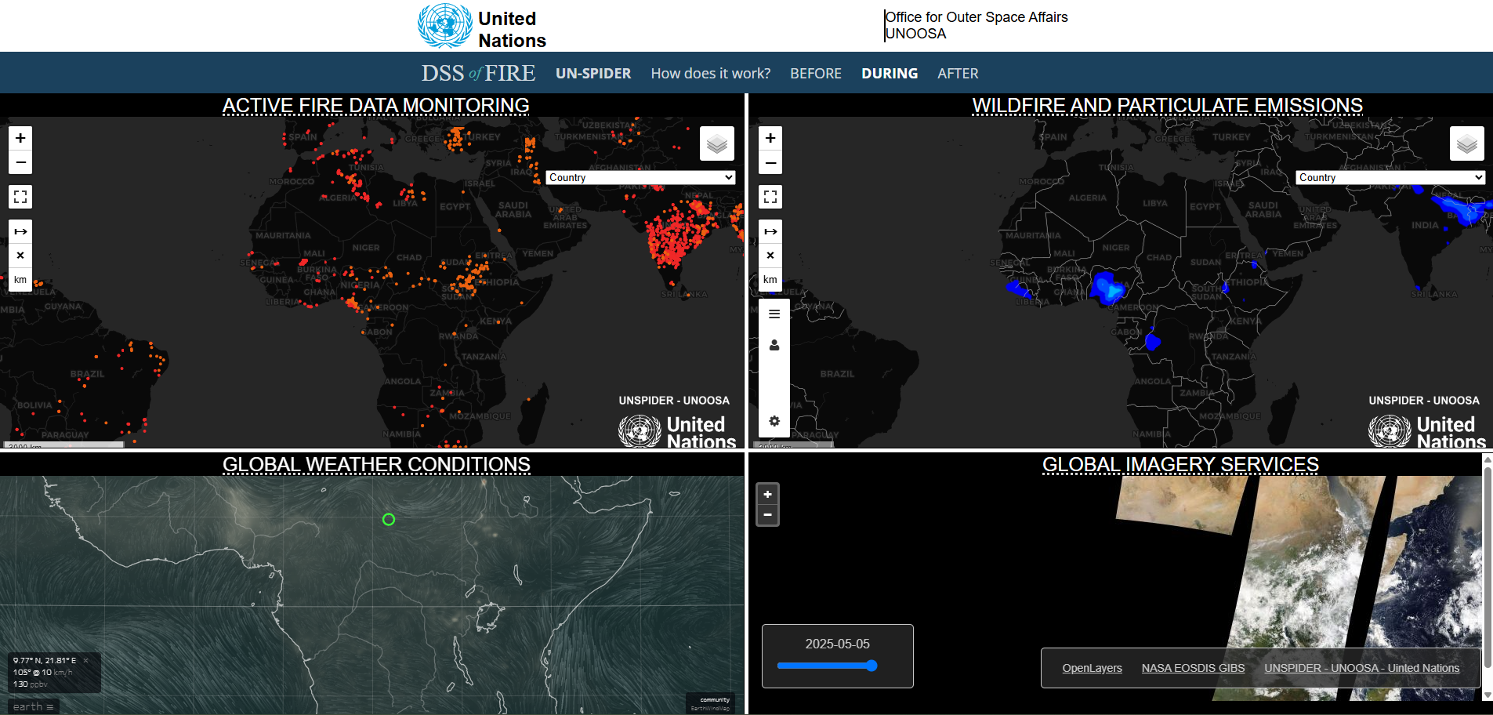Click Office for Outer Space Affairs text
This screenshot has height=715, width=1493.
pyautogui.click(x=977, y=17)
